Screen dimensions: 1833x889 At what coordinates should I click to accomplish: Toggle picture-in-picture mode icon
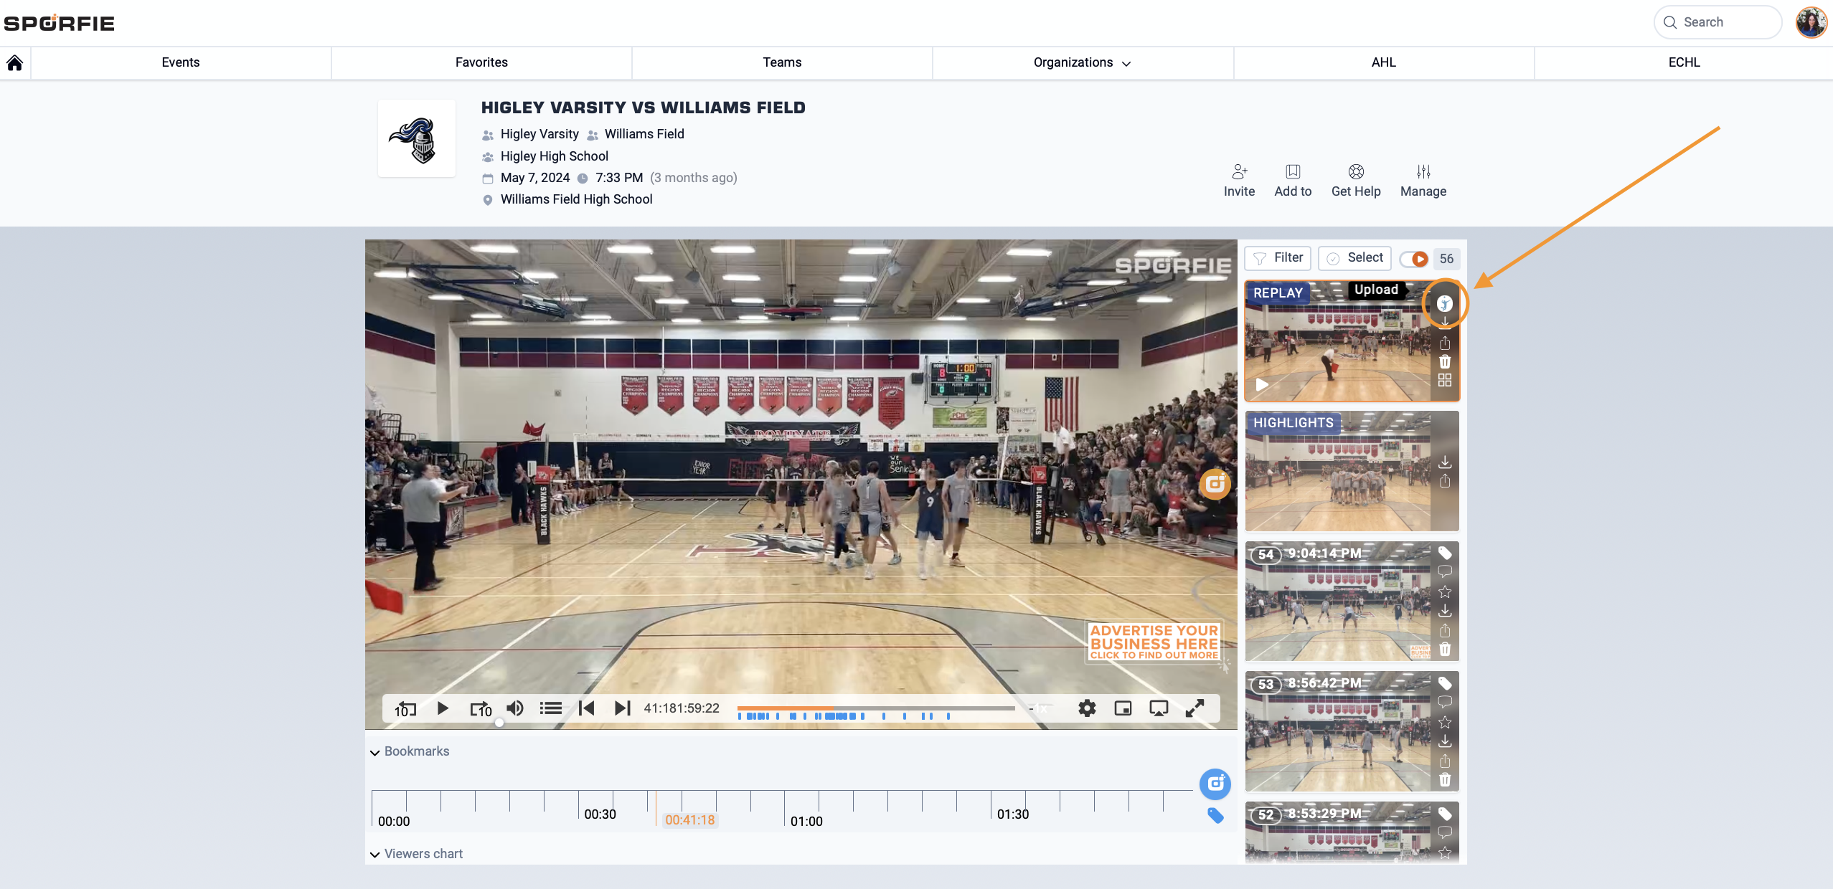[x=1123, y=709]
